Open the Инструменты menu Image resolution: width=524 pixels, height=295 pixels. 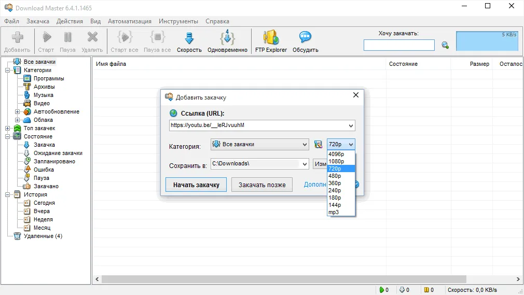pos(178,21)
